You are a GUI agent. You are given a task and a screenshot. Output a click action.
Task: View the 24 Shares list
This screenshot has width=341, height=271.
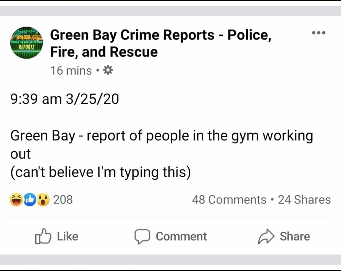(304, 200)
